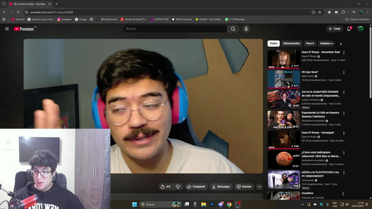The width and height of the screenshot is (372, 209).
Task: Click browser back arrow
Action: tap(4, 12)
